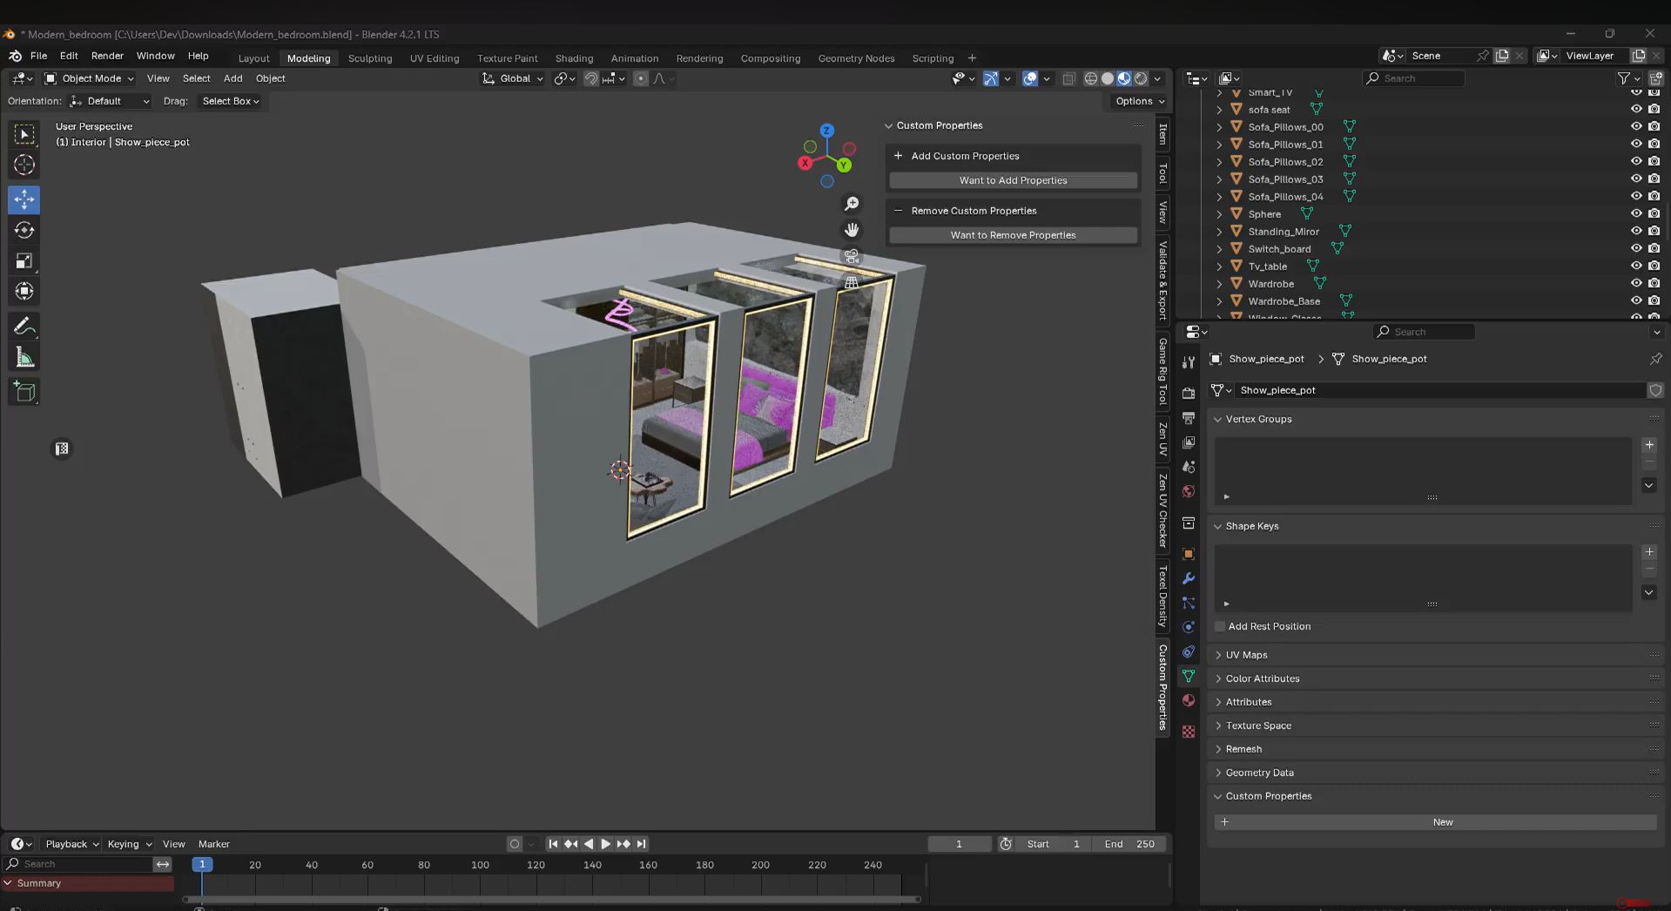Click frame 120 on the timeline ruler
Viewport: 1671px width, 911px height.
536,865
